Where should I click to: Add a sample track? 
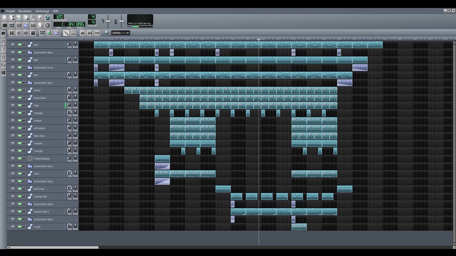(x=50, y=33)
